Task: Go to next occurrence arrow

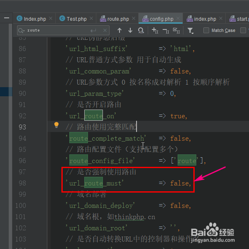Action: 130,30
